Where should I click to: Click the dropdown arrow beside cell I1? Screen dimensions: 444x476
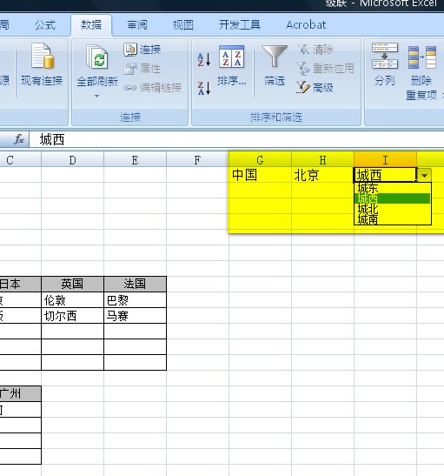424,175
